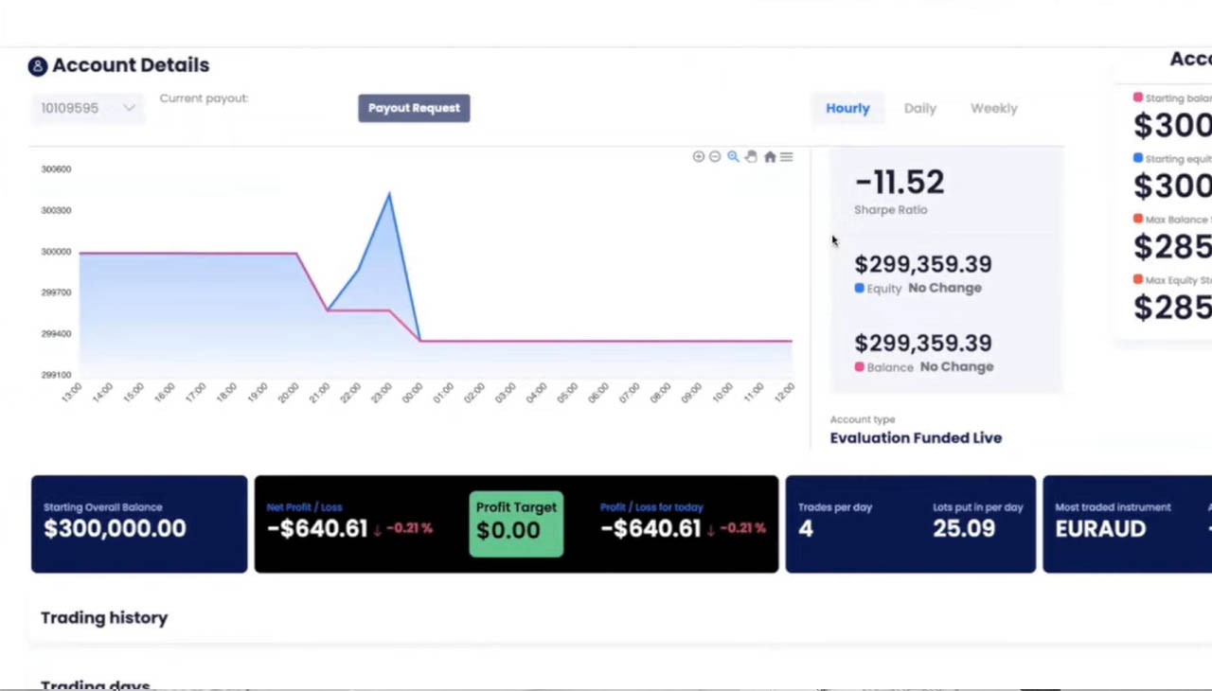This screenshot has width=1212, height=691.
Task: Switch chart to Daily view
Action: click(919, 108)
